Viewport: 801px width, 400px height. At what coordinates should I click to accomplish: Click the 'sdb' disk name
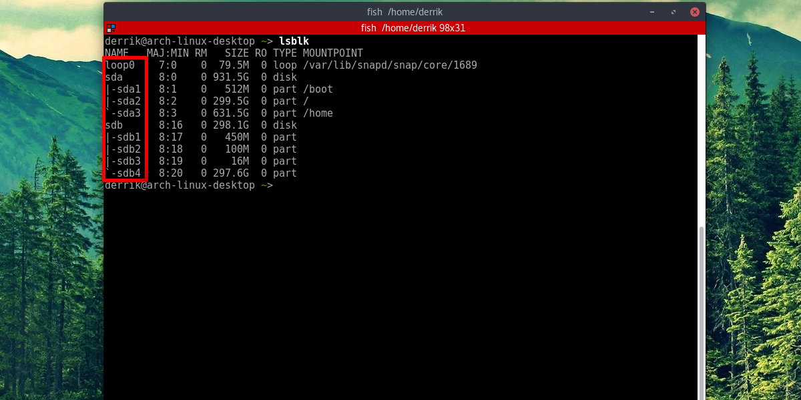pos(114,125)
